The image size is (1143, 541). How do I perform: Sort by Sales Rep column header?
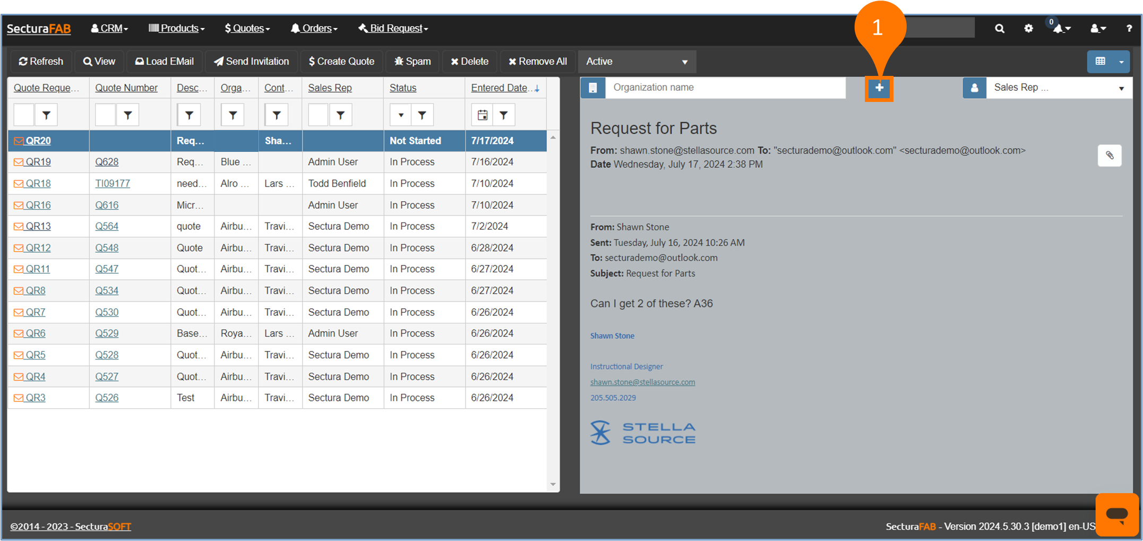pyautogui.click(x=330, y=88)
